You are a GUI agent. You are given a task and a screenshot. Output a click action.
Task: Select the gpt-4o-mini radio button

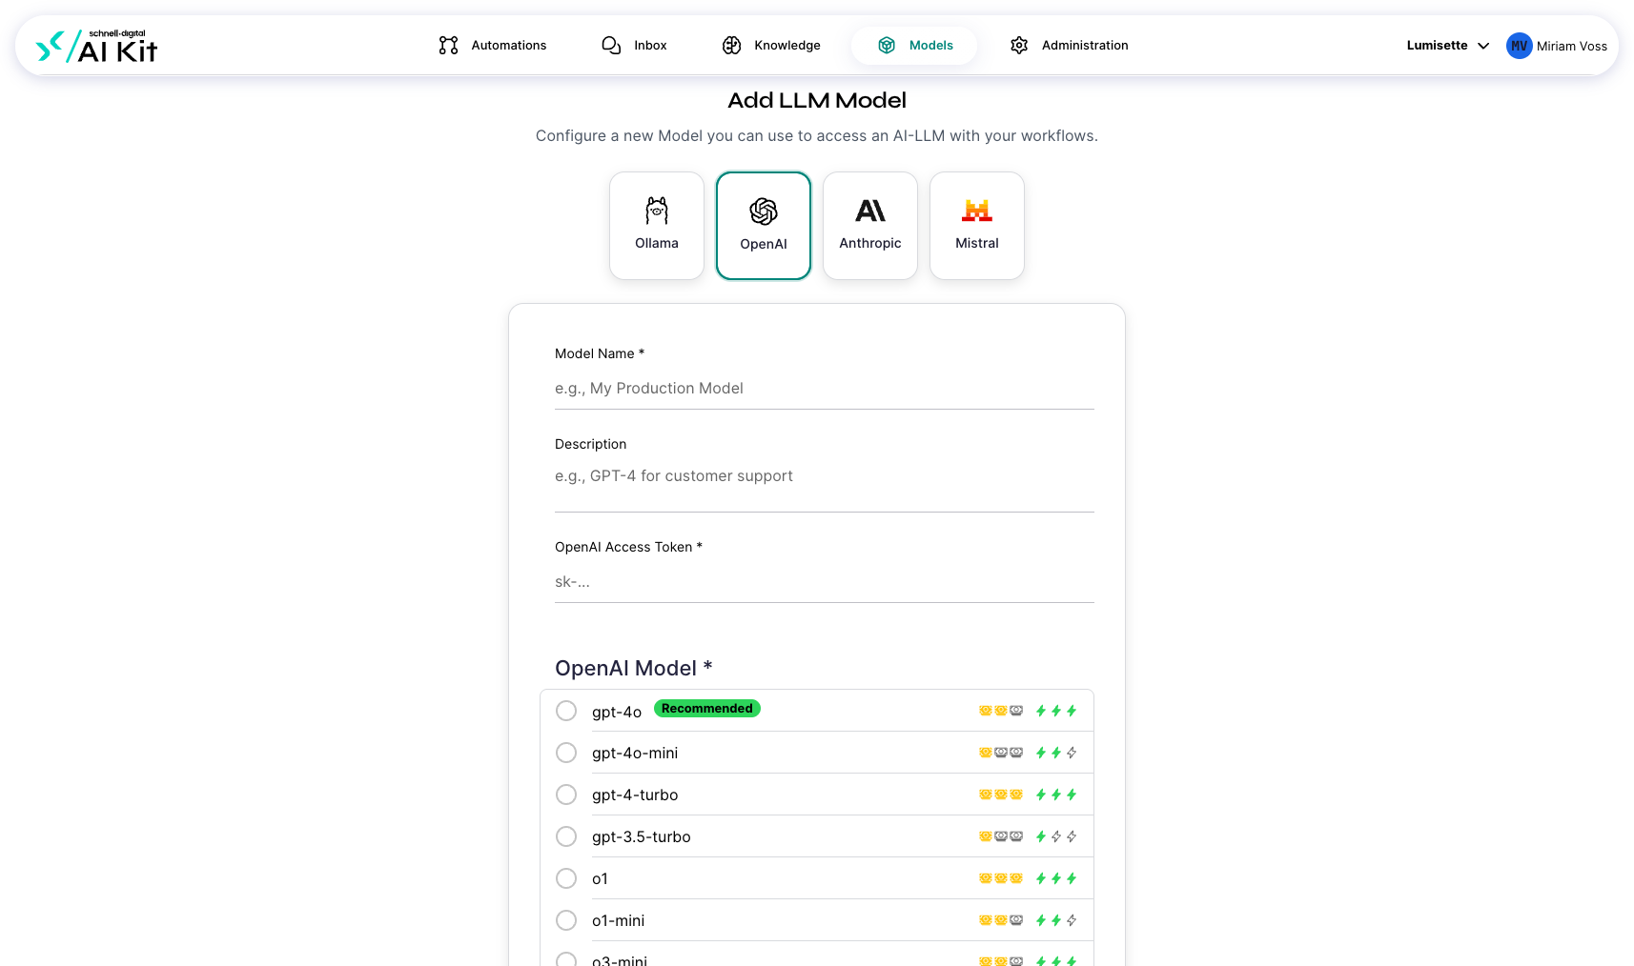point(566,753)
